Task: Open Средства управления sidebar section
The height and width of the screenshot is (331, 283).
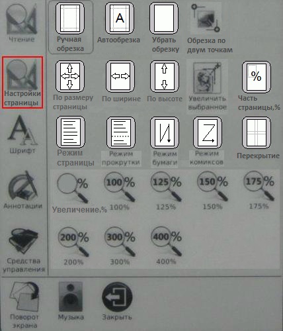Action: coord(24,251)
